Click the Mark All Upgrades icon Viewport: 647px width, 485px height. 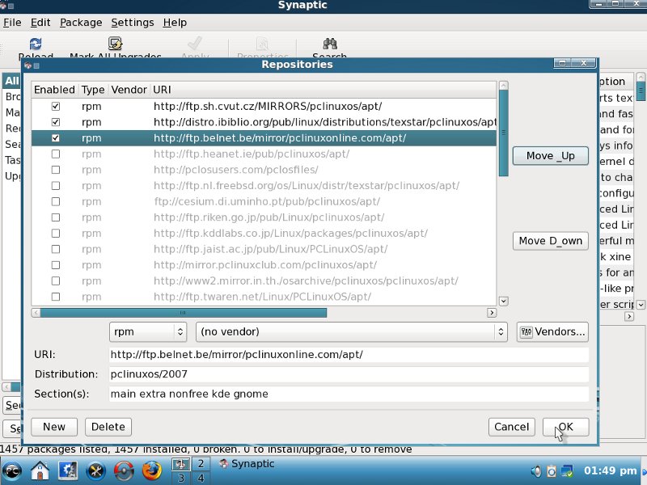tap(115, 44)
